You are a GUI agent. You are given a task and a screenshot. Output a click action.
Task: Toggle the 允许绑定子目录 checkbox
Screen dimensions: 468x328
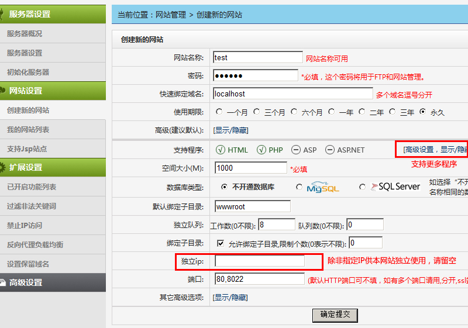pos(221,243)
